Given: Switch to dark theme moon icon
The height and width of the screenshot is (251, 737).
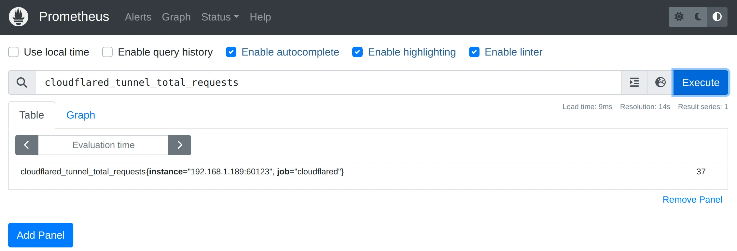Looking at the screenshot, I should tap(698, 17).
